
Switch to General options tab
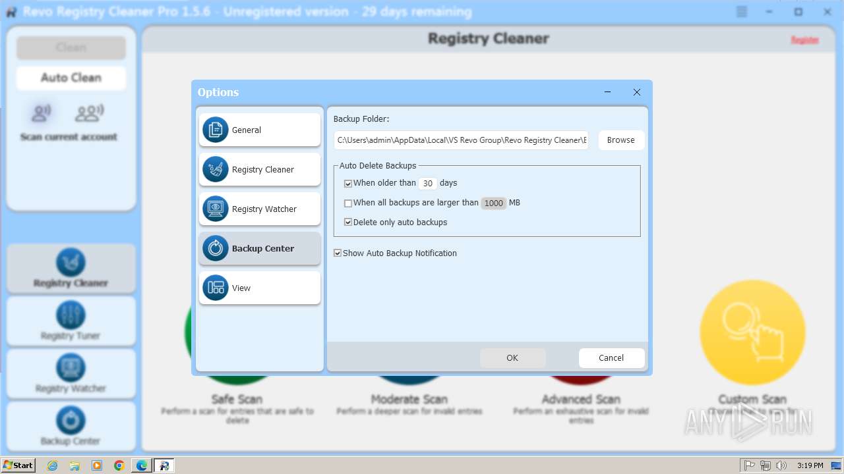(x=260, y=130)
